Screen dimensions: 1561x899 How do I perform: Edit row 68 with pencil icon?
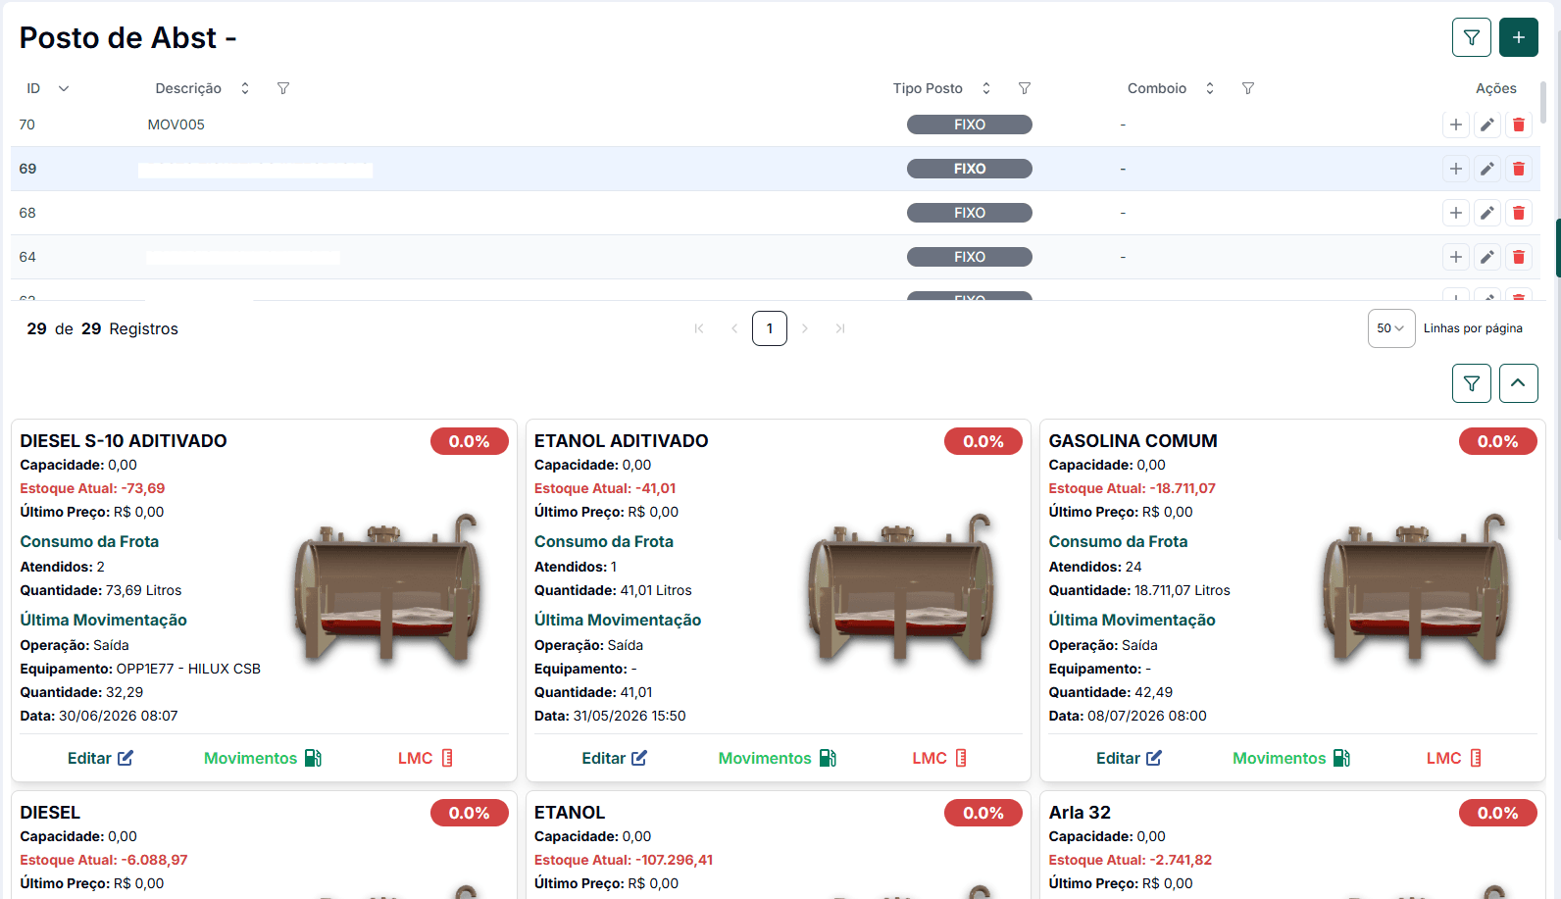(x=1486, y=213)
